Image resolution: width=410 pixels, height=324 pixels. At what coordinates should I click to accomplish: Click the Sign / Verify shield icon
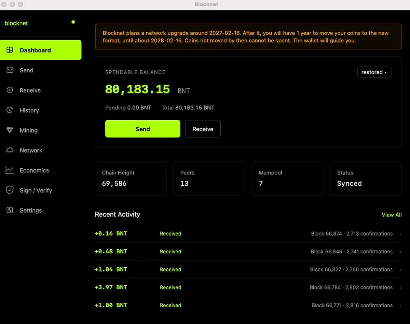pyautogui.click(x=10, y=190)
